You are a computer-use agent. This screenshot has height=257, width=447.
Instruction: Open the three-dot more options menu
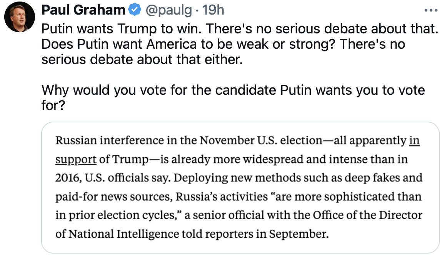point(431,10)
